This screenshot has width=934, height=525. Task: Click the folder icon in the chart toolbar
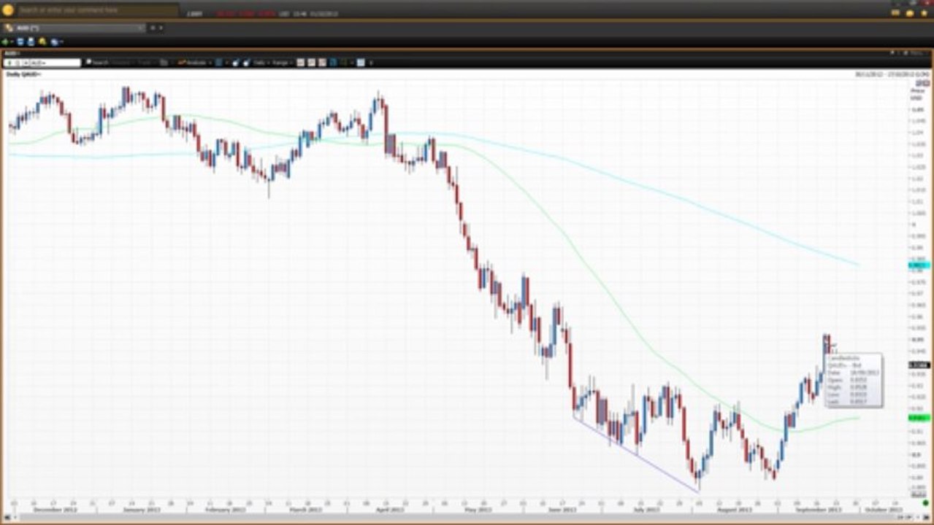[164, 63]
